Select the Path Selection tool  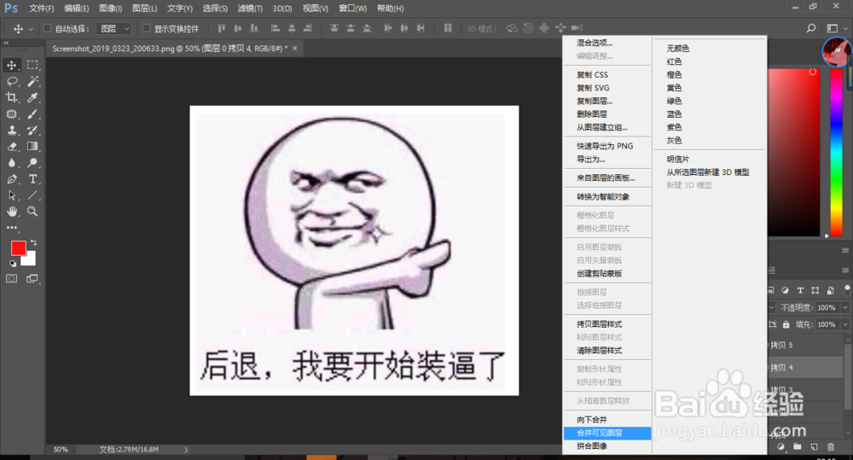pyautogui.click(x=11, y=195)
